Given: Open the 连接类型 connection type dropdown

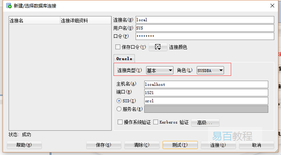Looking at the screenshot, I should point(160,70).
